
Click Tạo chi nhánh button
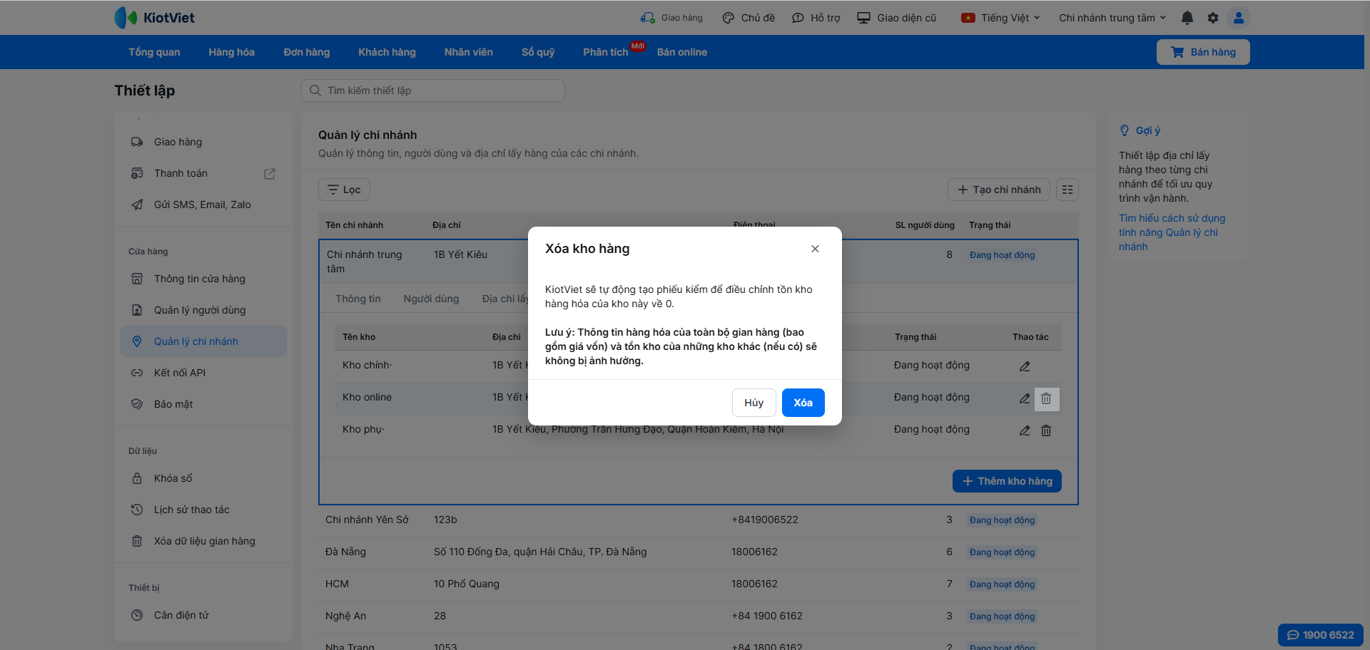pos(999,190)
